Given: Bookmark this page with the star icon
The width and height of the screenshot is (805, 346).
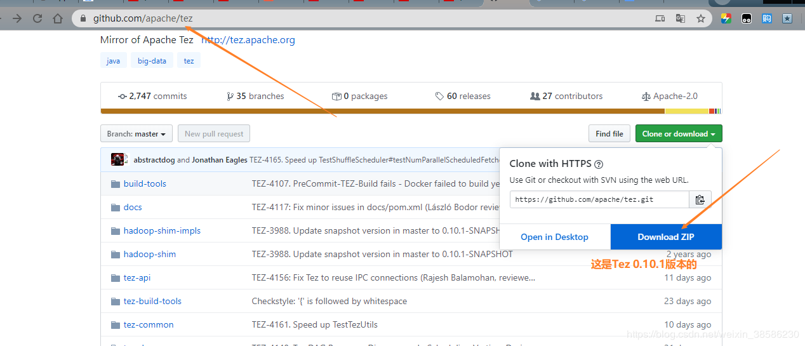Looking at the screenshot, I should pos(701,18).
